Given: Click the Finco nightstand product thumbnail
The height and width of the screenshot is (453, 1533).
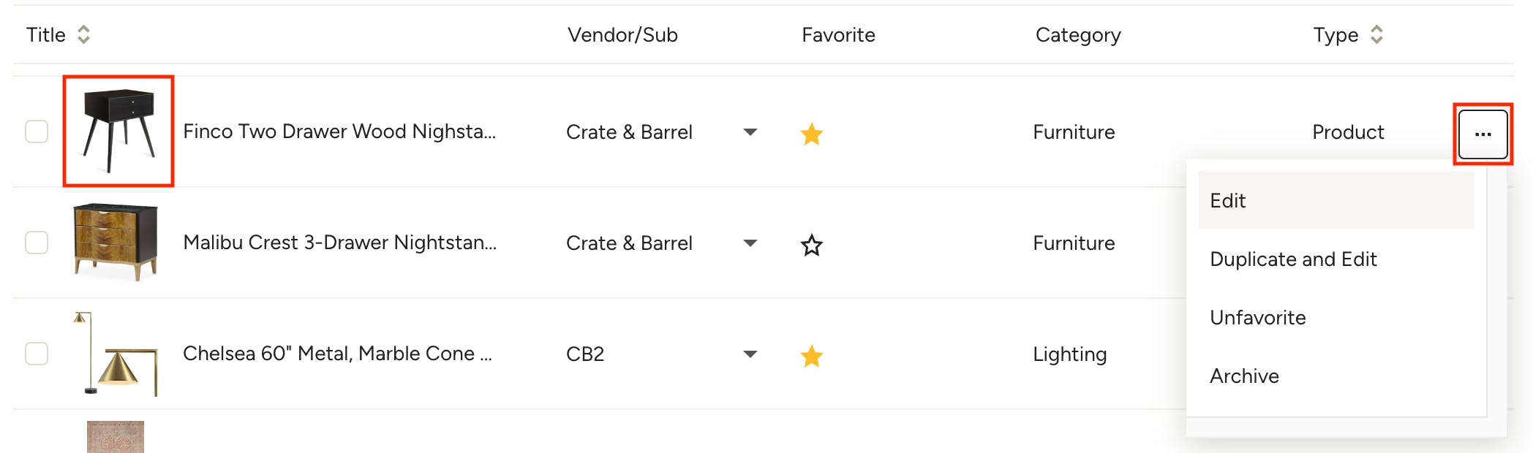Looking at the screenshot, I should pos(118,131).
